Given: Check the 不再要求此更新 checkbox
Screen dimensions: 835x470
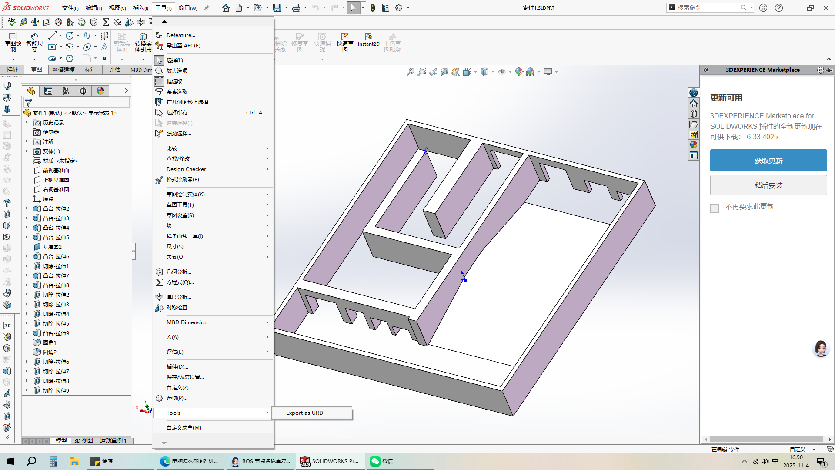Looking at the screenshot, I should [x=715, y=208].
